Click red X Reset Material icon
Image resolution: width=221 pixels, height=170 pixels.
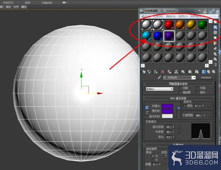click(162, 72)
